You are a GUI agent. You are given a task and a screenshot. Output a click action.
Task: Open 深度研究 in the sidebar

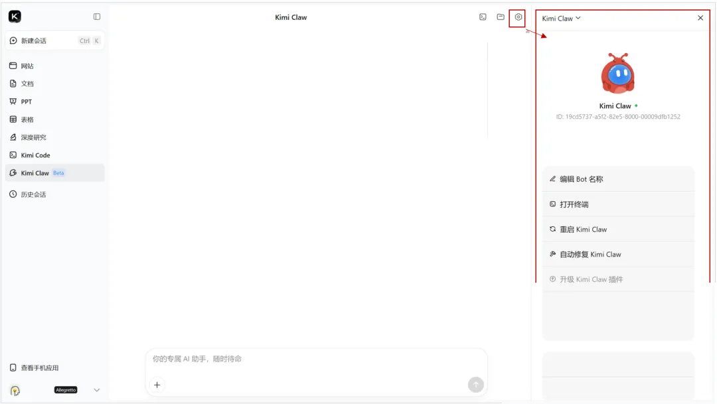(55, 137)
